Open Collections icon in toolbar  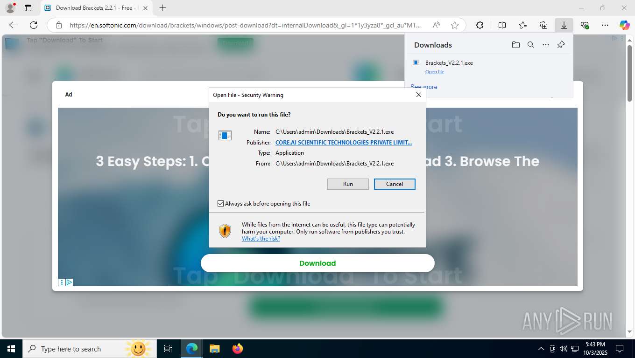pyautogui.click(x=543, y=25)
